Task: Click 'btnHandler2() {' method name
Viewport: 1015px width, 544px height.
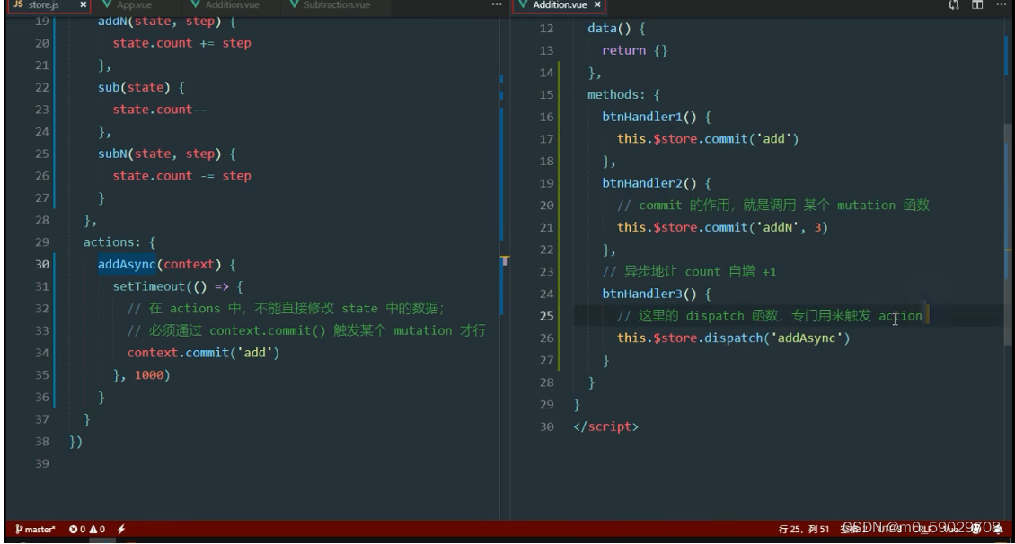Action: click(x=657, y=183)
